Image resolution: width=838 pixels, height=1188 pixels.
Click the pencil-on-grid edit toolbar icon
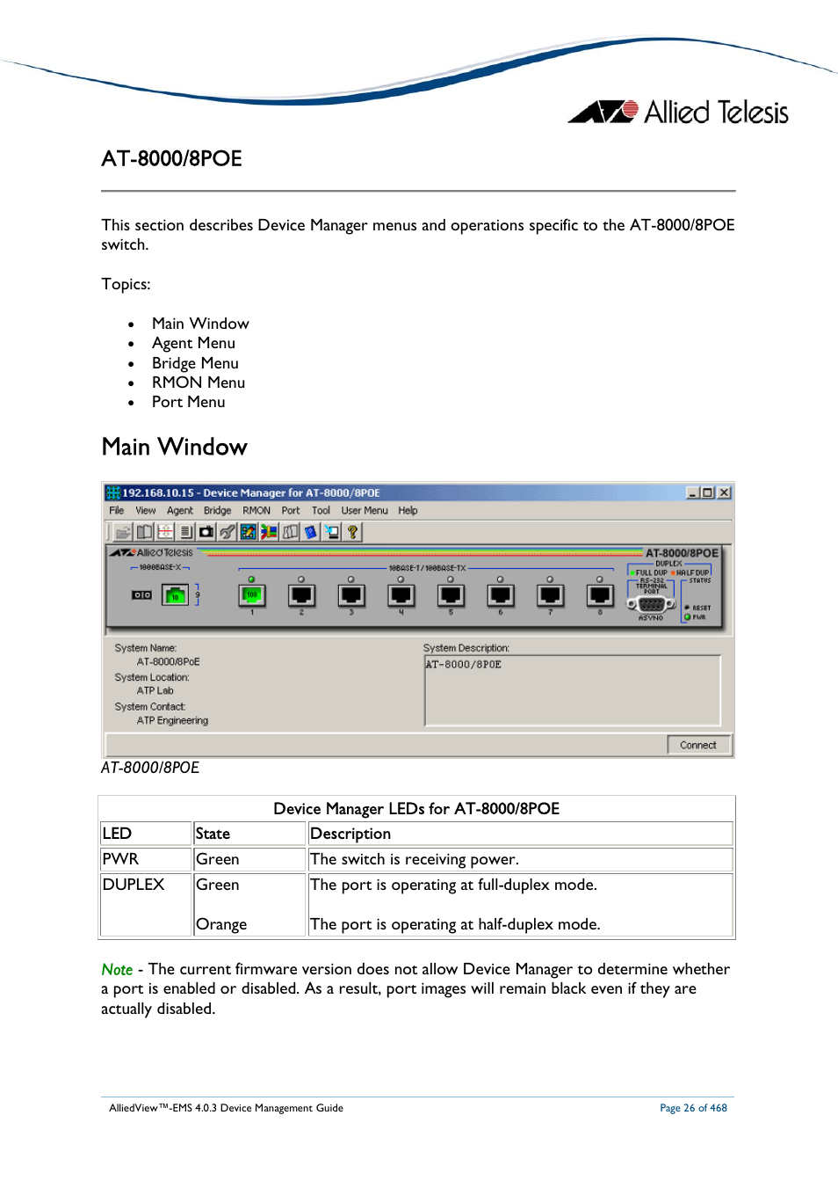(x=249, y=532)
